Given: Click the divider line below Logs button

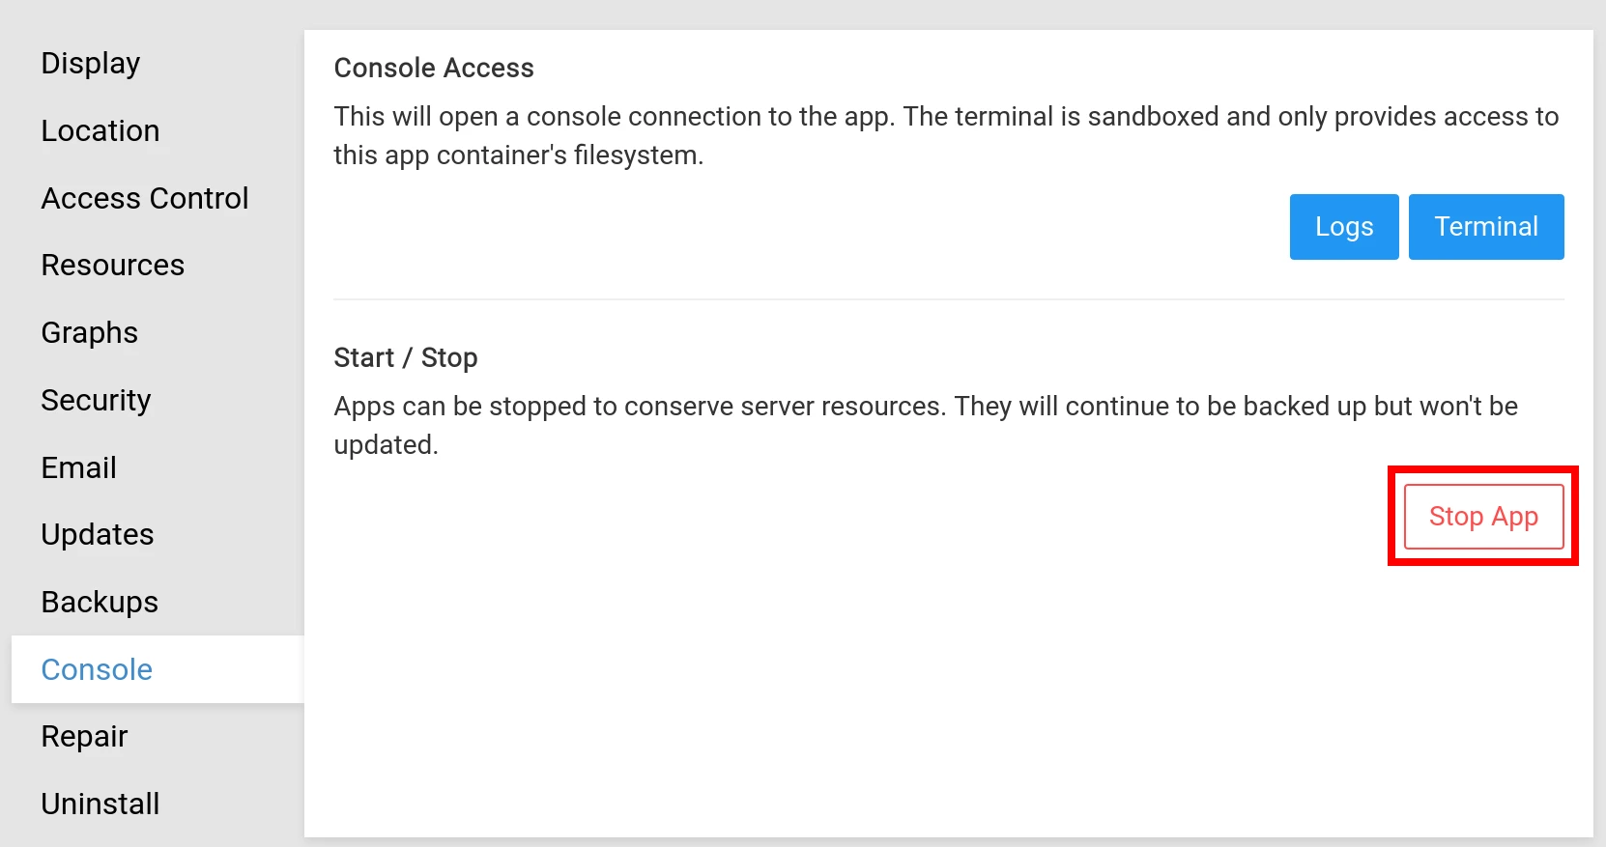Looking at the screenshot, I should [948, 299].
